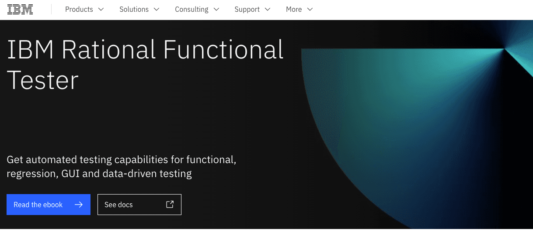Click the external link icon in See docs

coord(170,204)
